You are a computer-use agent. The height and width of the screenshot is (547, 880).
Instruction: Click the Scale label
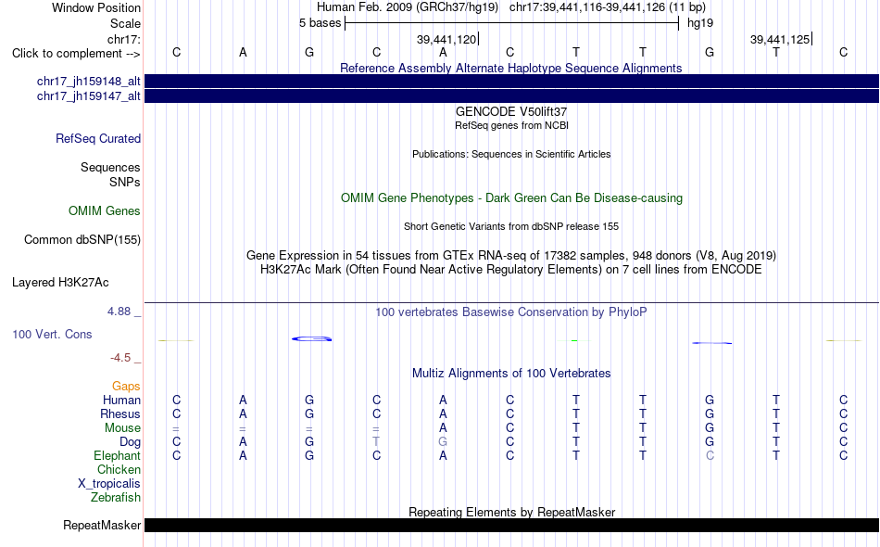[x=125, y=23]
